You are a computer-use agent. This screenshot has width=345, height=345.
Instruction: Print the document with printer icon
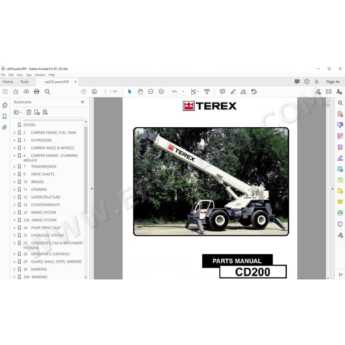pos(36,92)
